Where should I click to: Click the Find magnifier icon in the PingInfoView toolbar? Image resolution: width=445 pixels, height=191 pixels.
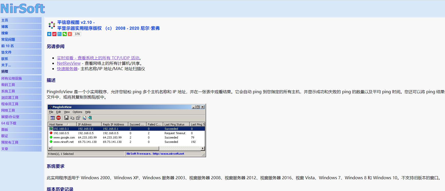click(84, 118)
